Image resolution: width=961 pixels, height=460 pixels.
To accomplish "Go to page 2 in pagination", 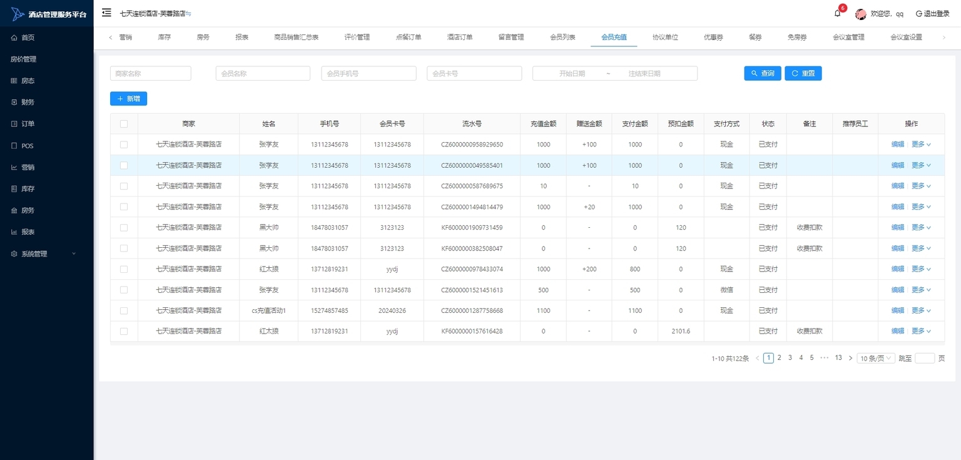I will click(x=779, y=358).
